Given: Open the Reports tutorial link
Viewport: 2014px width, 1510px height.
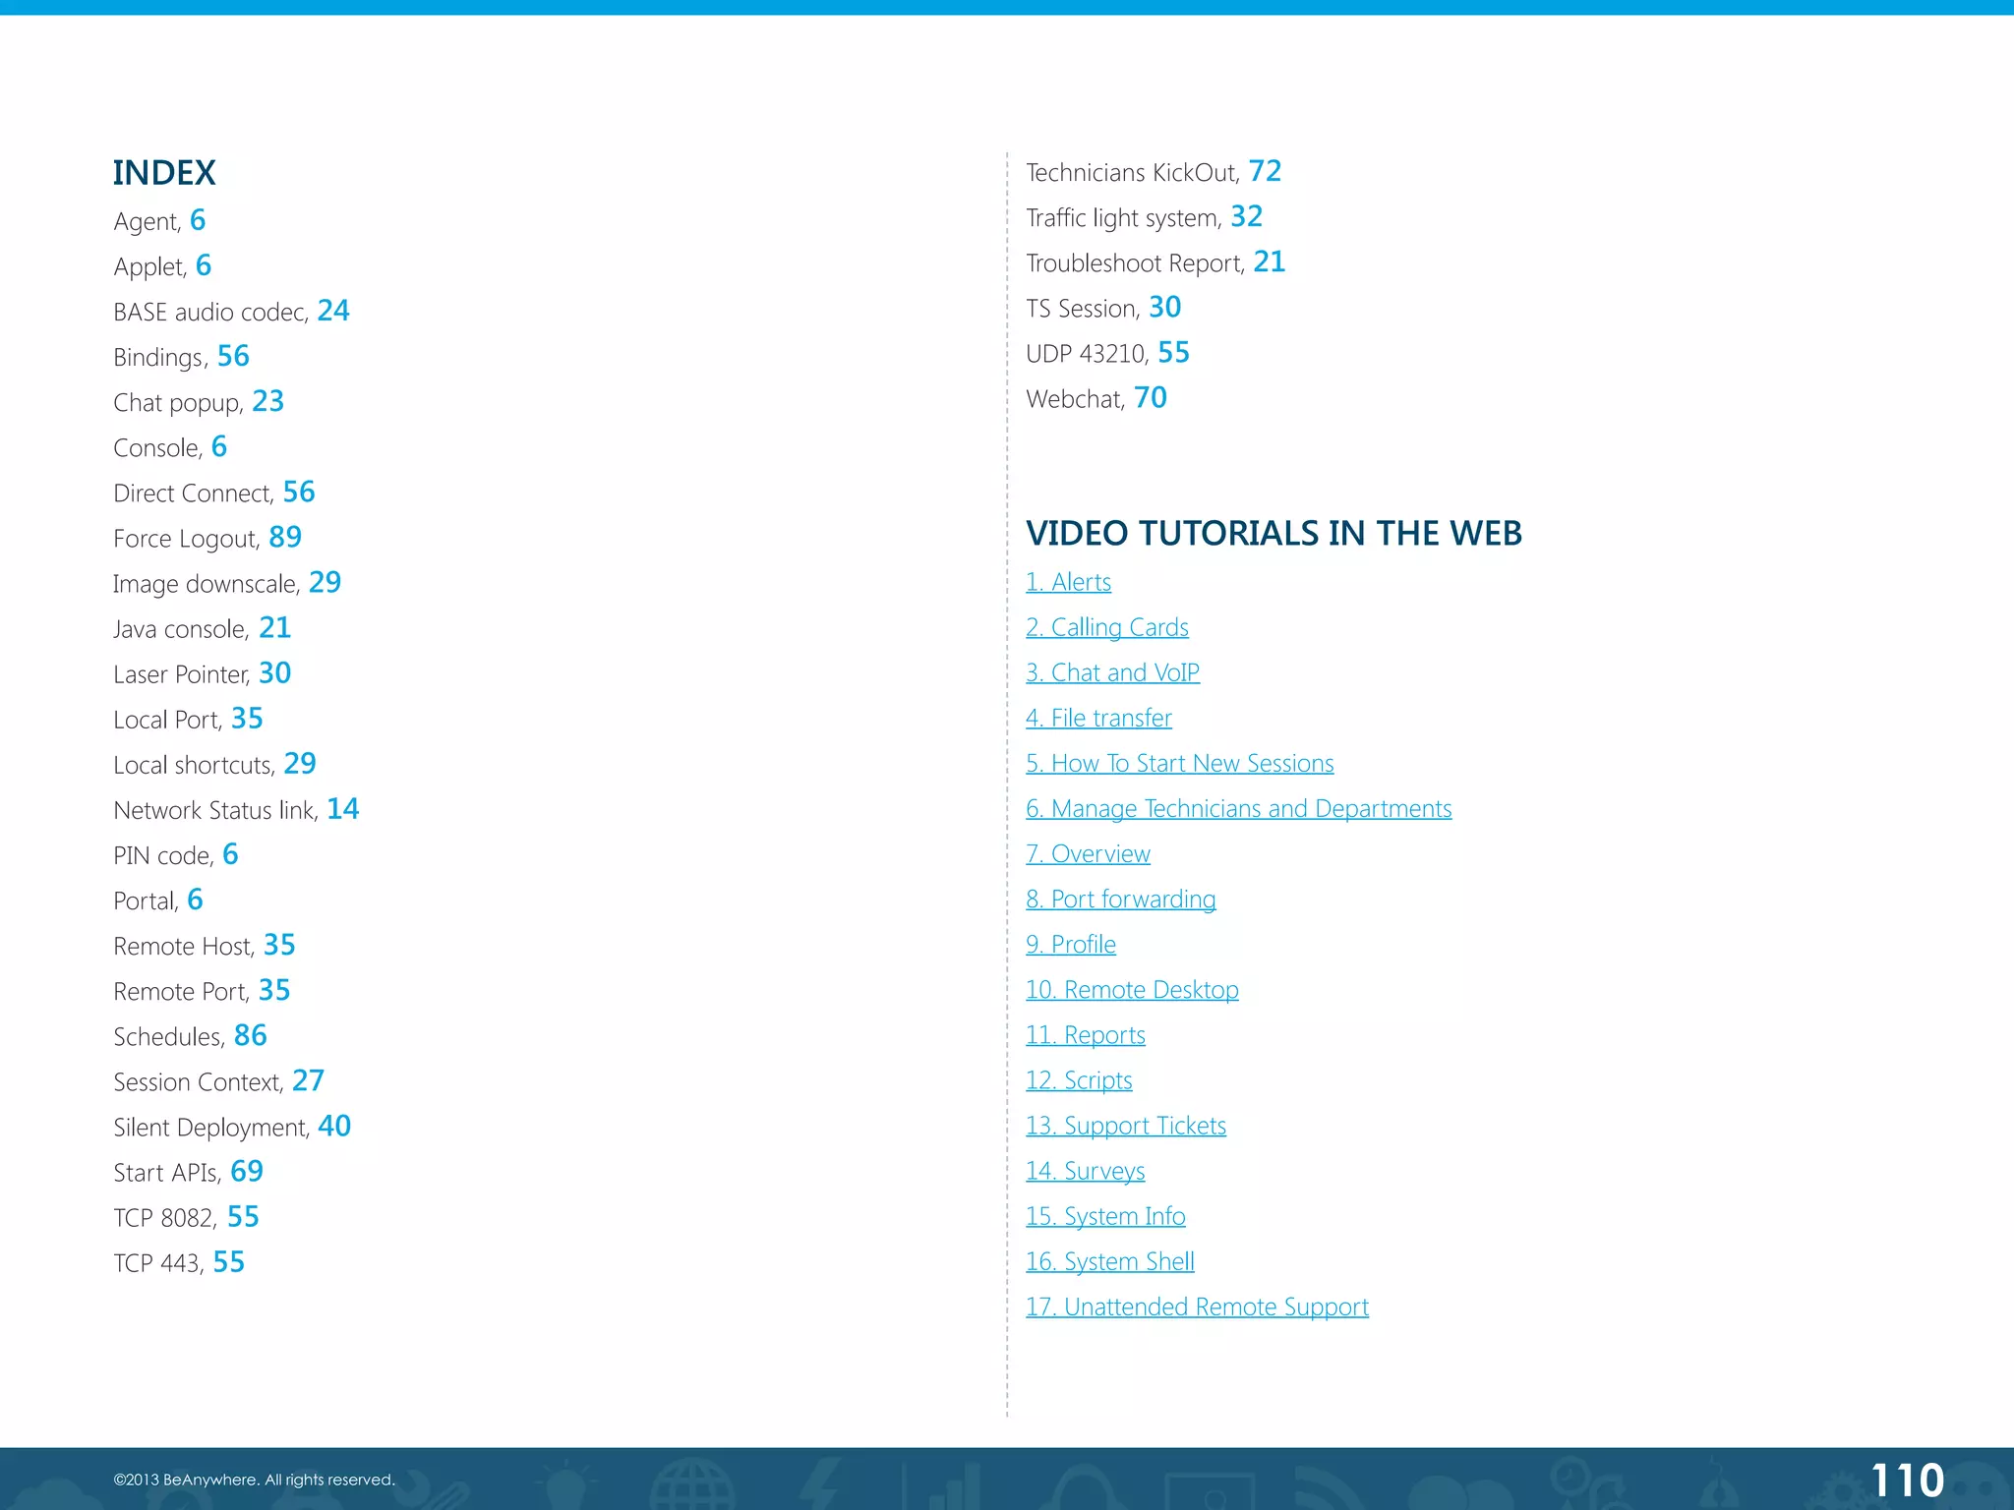Looking at the screenshot, I should click(1085, 1034).
